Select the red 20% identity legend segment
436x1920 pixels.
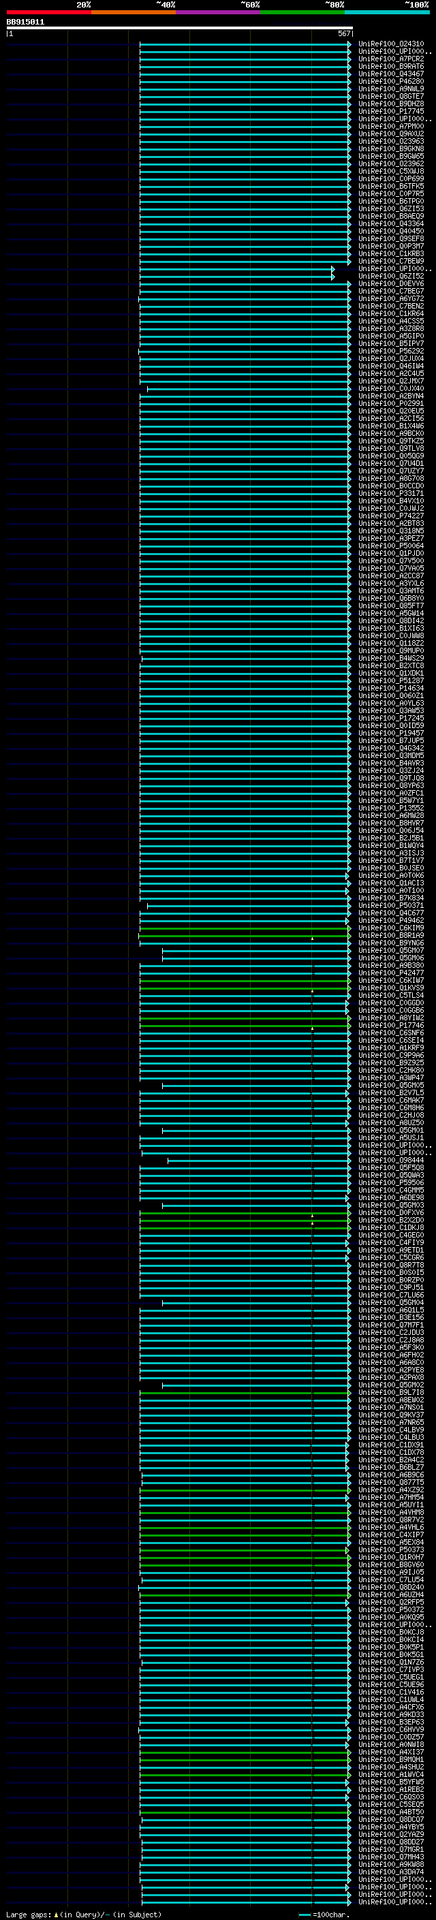(48, 13)
